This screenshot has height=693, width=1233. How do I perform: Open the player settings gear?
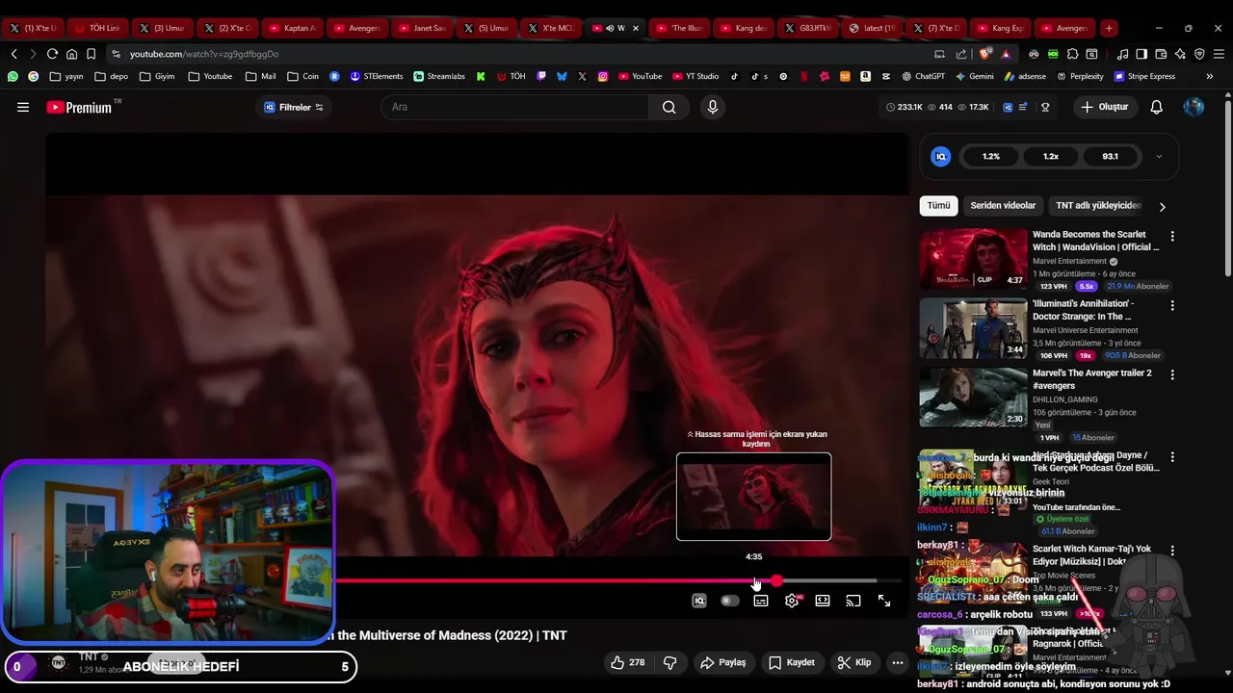(x=792, y=601)
